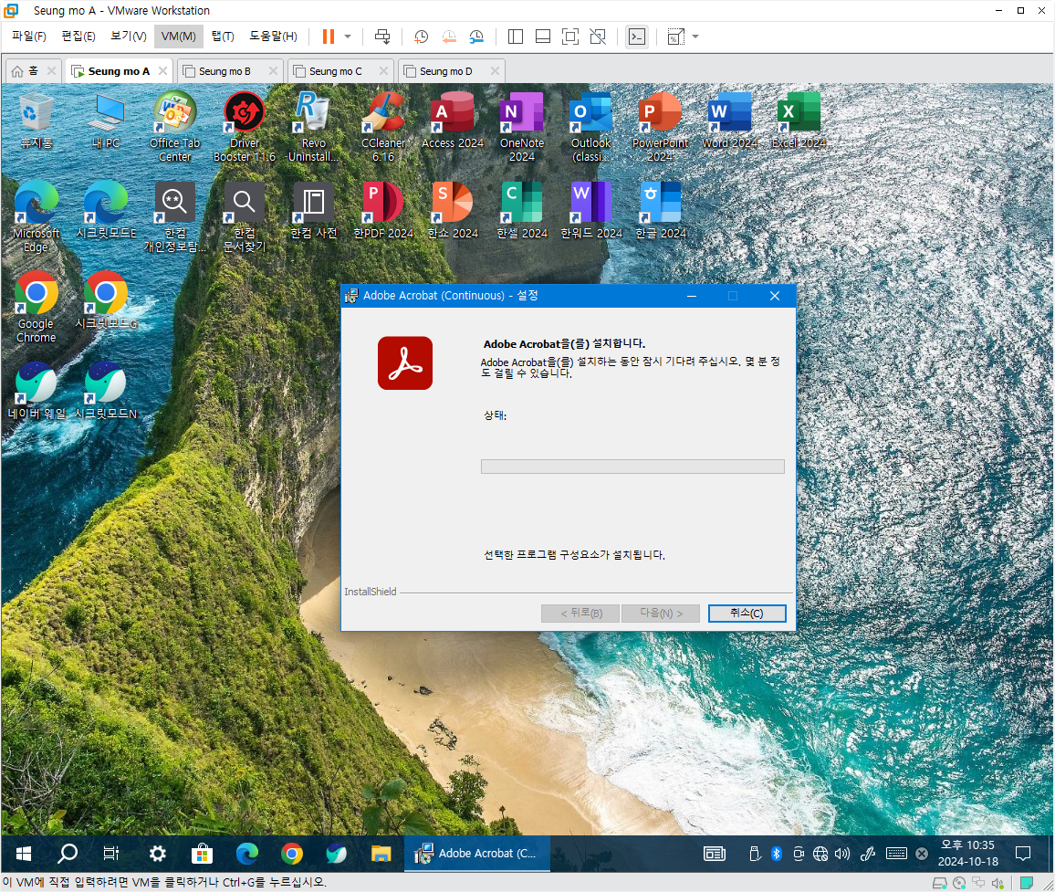The image size is (1055, 892).
Task: Click the taskbar clock showing 오후 10:35
Action: coord(967,854)
